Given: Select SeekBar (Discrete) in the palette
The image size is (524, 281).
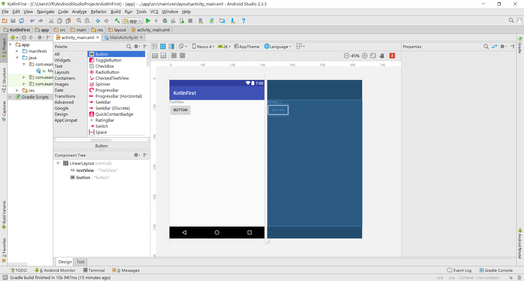Looking at the screenshot, I should (x=112, y=108).
